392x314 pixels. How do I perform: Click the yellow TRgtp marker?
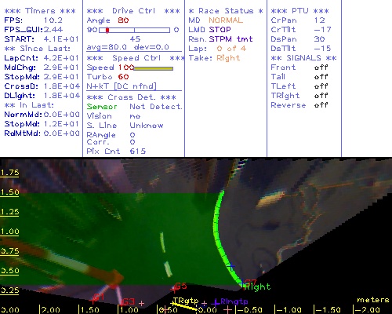click(x=186, y=301)
